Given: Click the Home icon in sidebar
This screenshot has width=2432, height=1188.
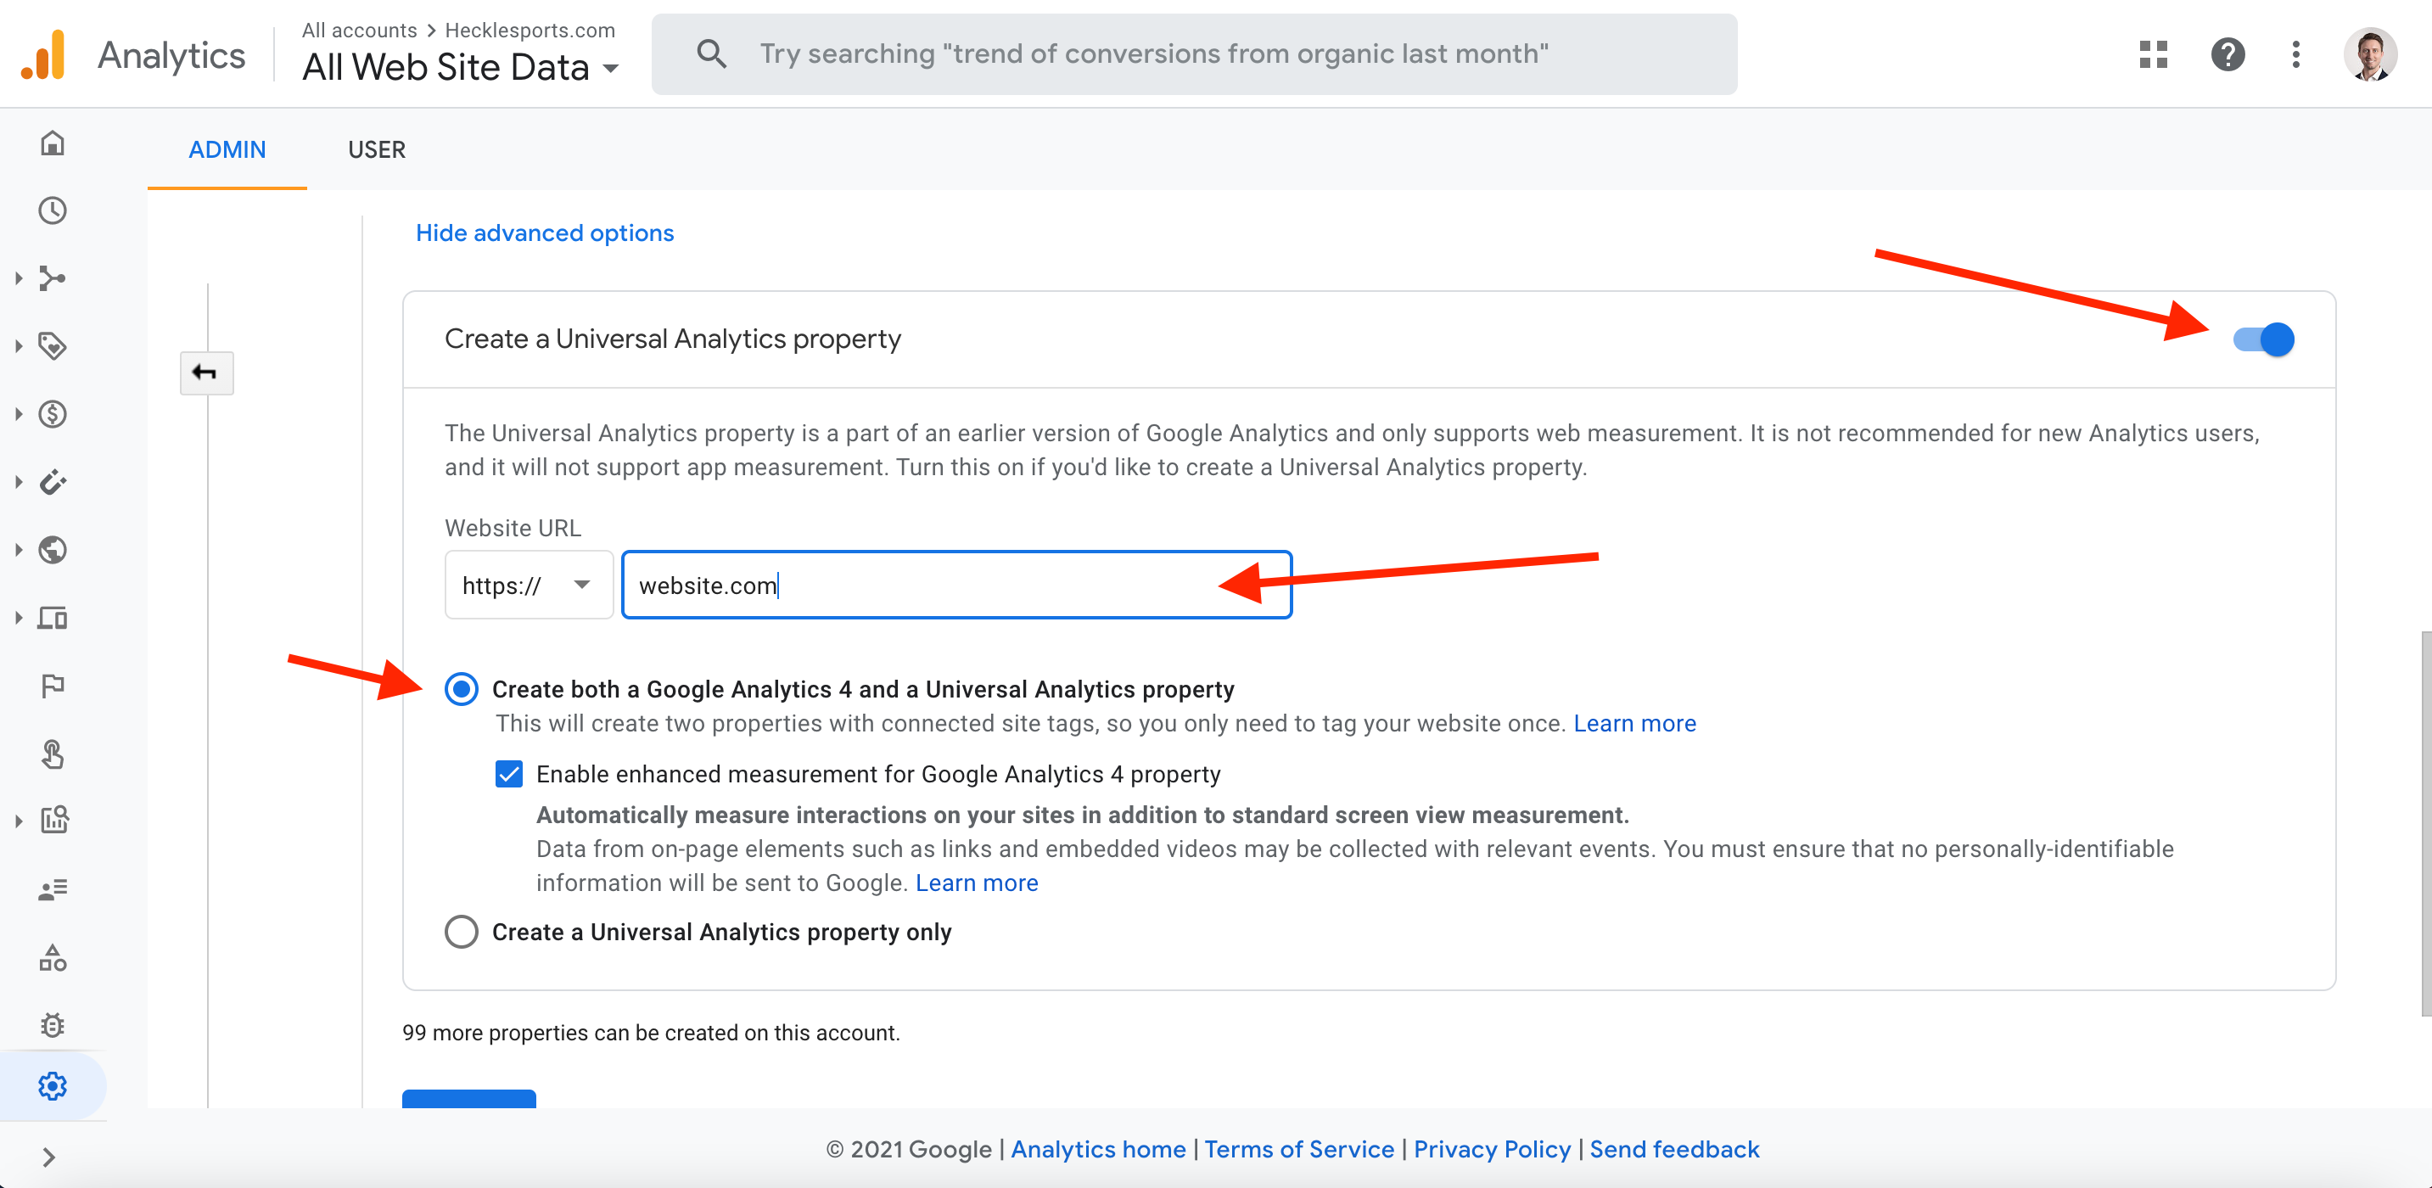Looking at the screenshot, I should click(53, 143).
